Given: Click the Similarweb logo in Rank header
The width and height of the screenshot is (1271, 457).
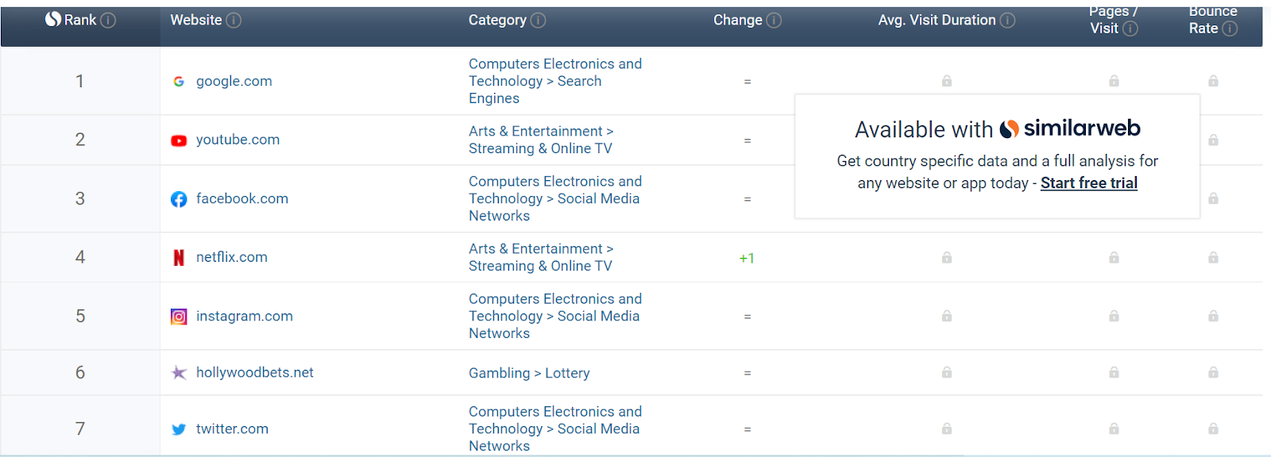Looking at the screenshot, I should click(52, 19).
